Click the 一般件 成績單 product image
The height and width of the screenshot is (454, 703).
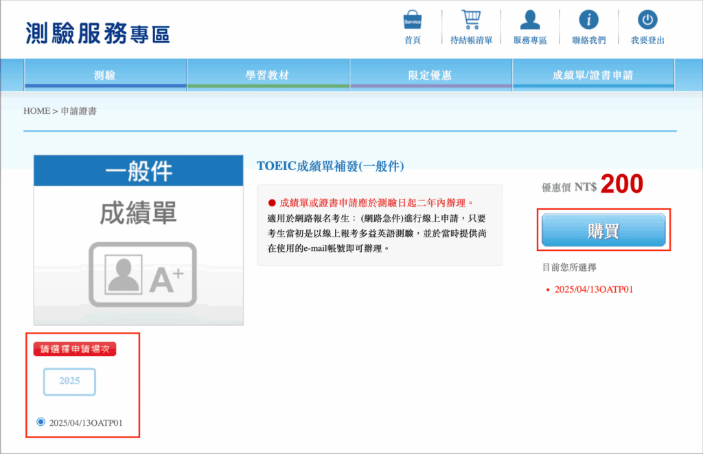pyautogui.click(x=139, y=239)
